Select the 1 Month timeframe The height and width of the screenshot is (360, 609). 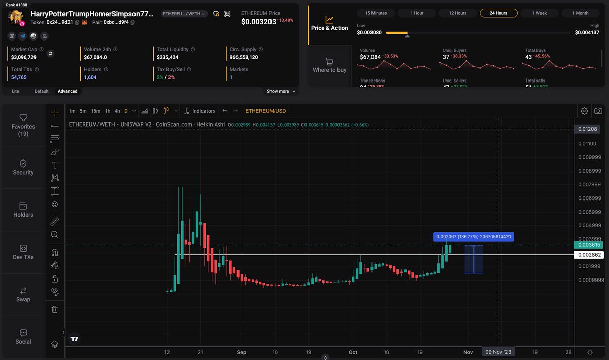click(581, 13)
